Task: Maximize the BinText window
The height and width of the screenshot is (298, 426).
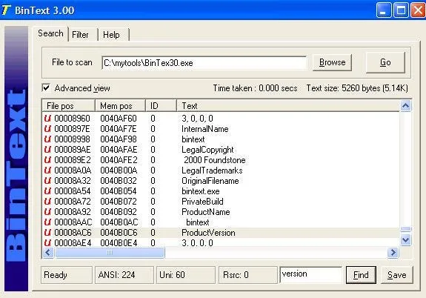Action: [x=401, y=10]
